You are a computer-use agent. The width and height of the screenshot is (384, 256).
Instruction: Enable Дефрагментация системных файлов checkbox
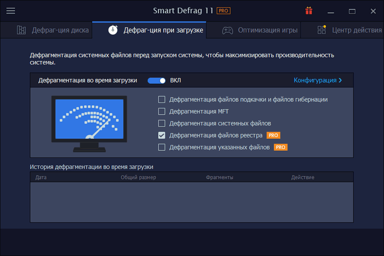[161, 123]
